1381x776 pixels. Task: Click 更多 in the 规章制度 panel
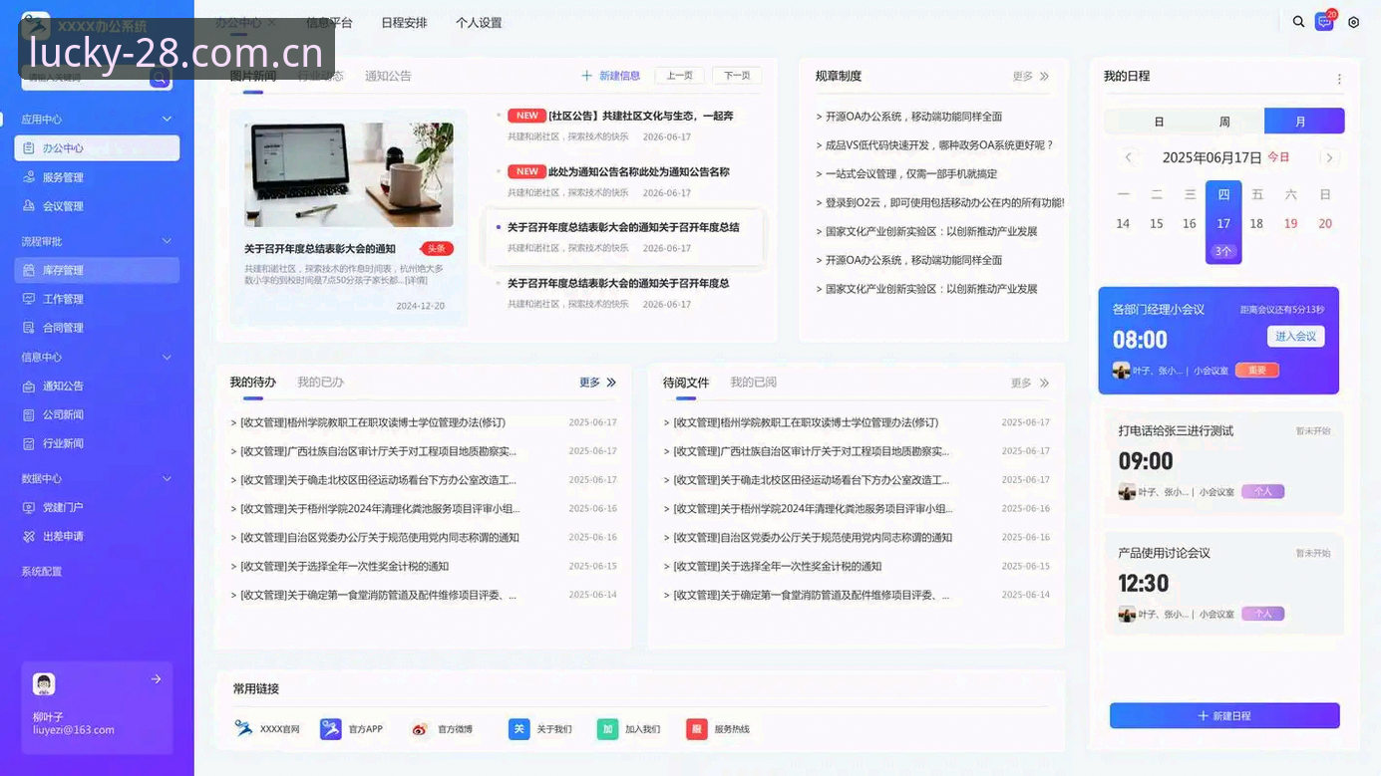1031,76
